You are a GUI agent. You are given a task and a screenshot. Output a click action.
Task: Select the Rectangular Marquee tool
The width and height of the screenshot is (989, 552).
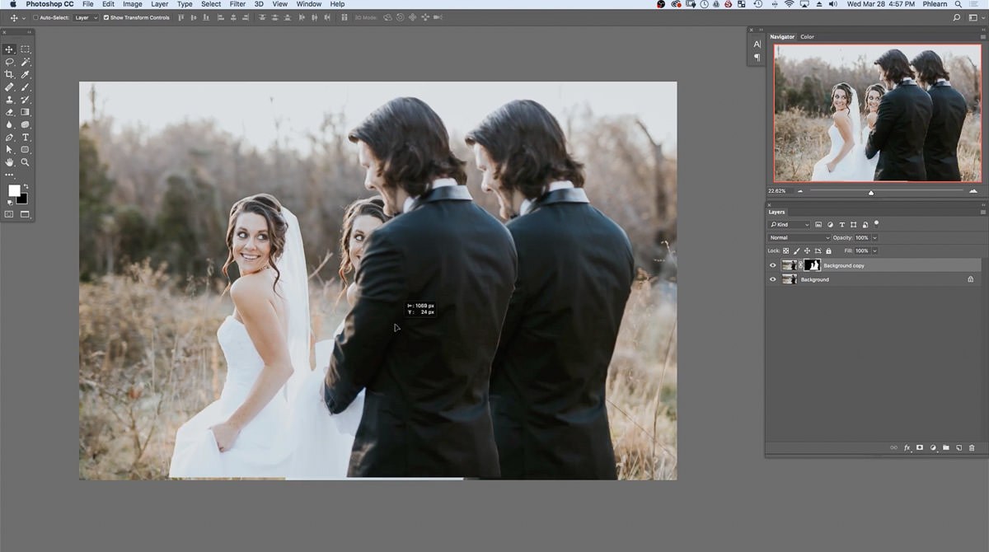pyautogui.click(x=26, y=49)
